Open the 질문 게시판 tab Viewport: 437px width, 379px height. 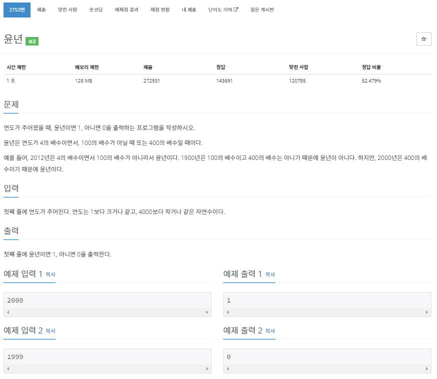[262, 9]
